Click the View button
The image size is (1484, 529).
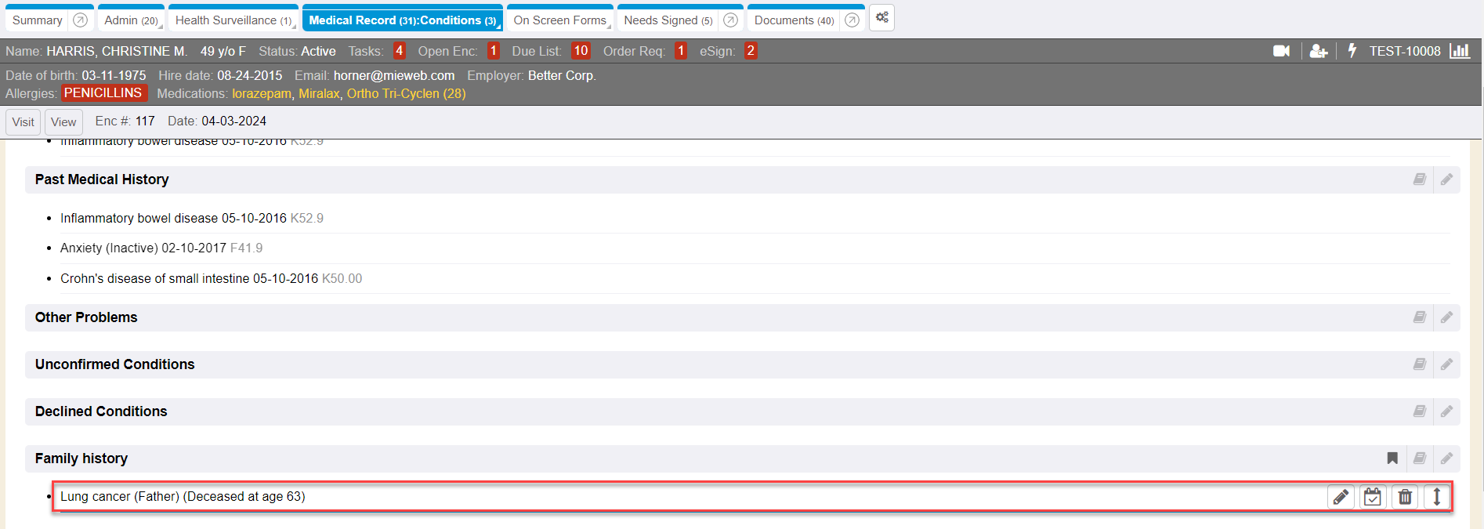(63, 122)
